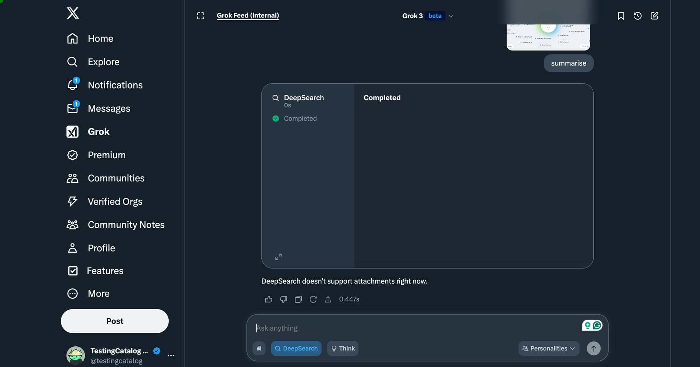Toggle DeepSearch mode off
The width and height of the screenshot is (700, 367).
pos(296,348)
